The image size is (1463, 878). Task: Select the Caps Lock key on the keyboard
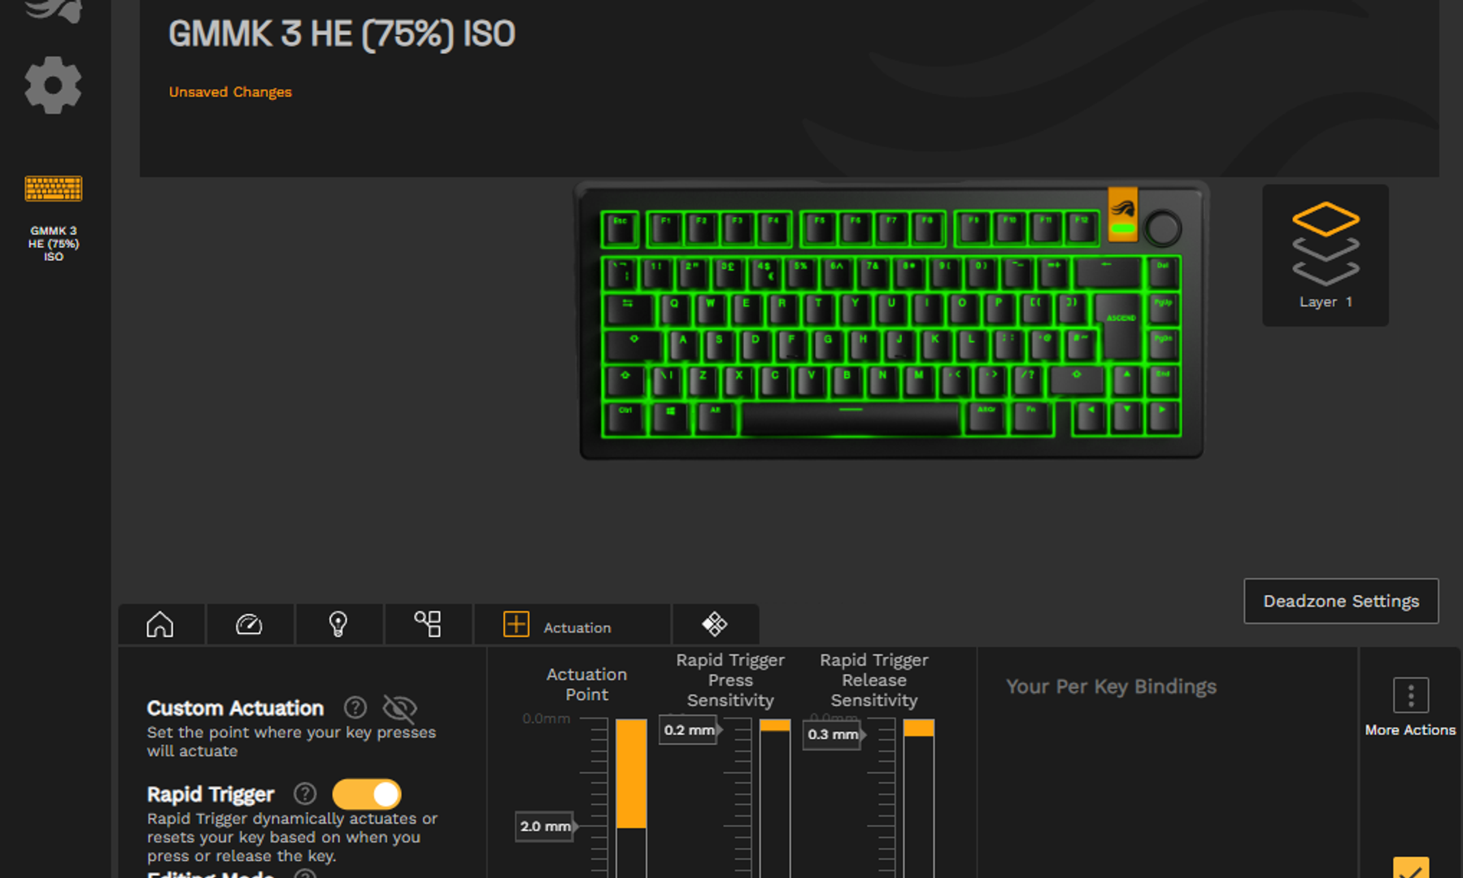pyautogui.click(x=633, y=346)
